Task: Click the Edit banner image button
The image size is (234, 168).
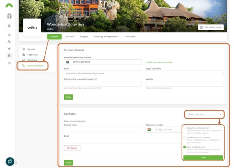Action: coord(211,27)
